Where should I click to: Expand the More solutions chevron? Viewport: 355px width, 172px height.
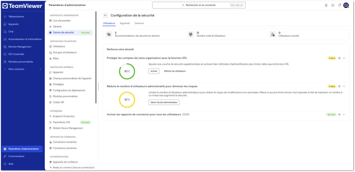pos(40,69)
